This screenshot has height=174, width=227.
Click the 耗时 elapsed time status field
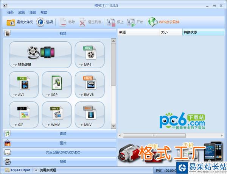click(166, 171)
